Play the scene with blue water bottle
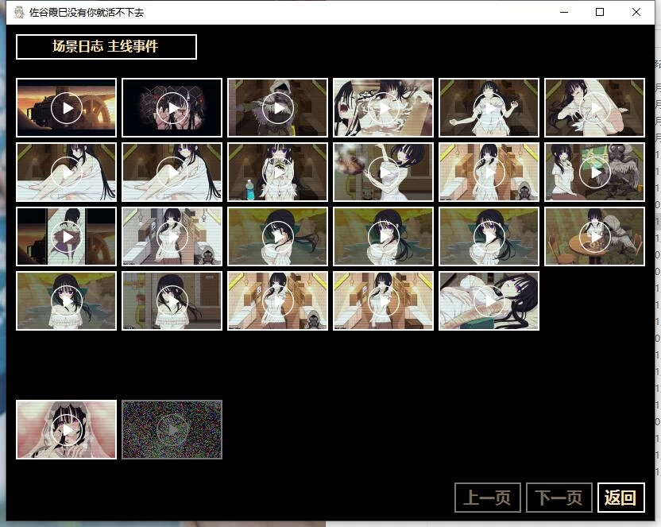 (277, 172)
